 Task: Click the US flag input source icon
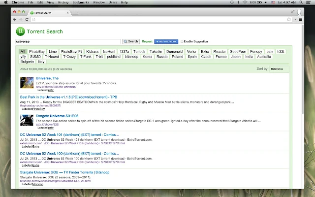point(273,2)
